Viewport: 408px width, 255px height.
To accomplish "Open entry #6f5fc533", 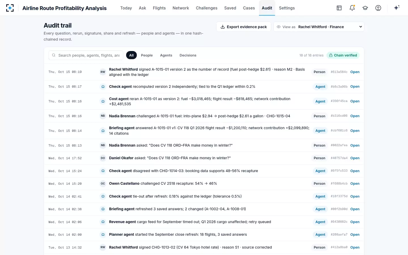I will [x=355, y=171].
